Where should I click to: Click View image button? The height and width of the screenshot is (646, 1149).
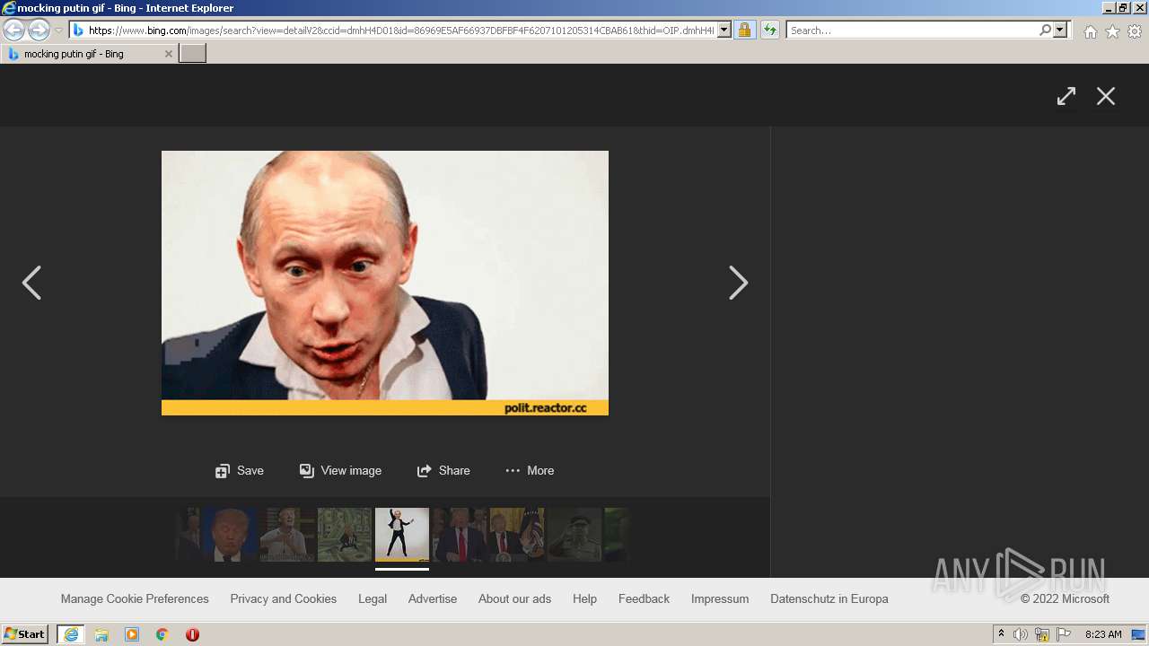[x=340, y=470]
